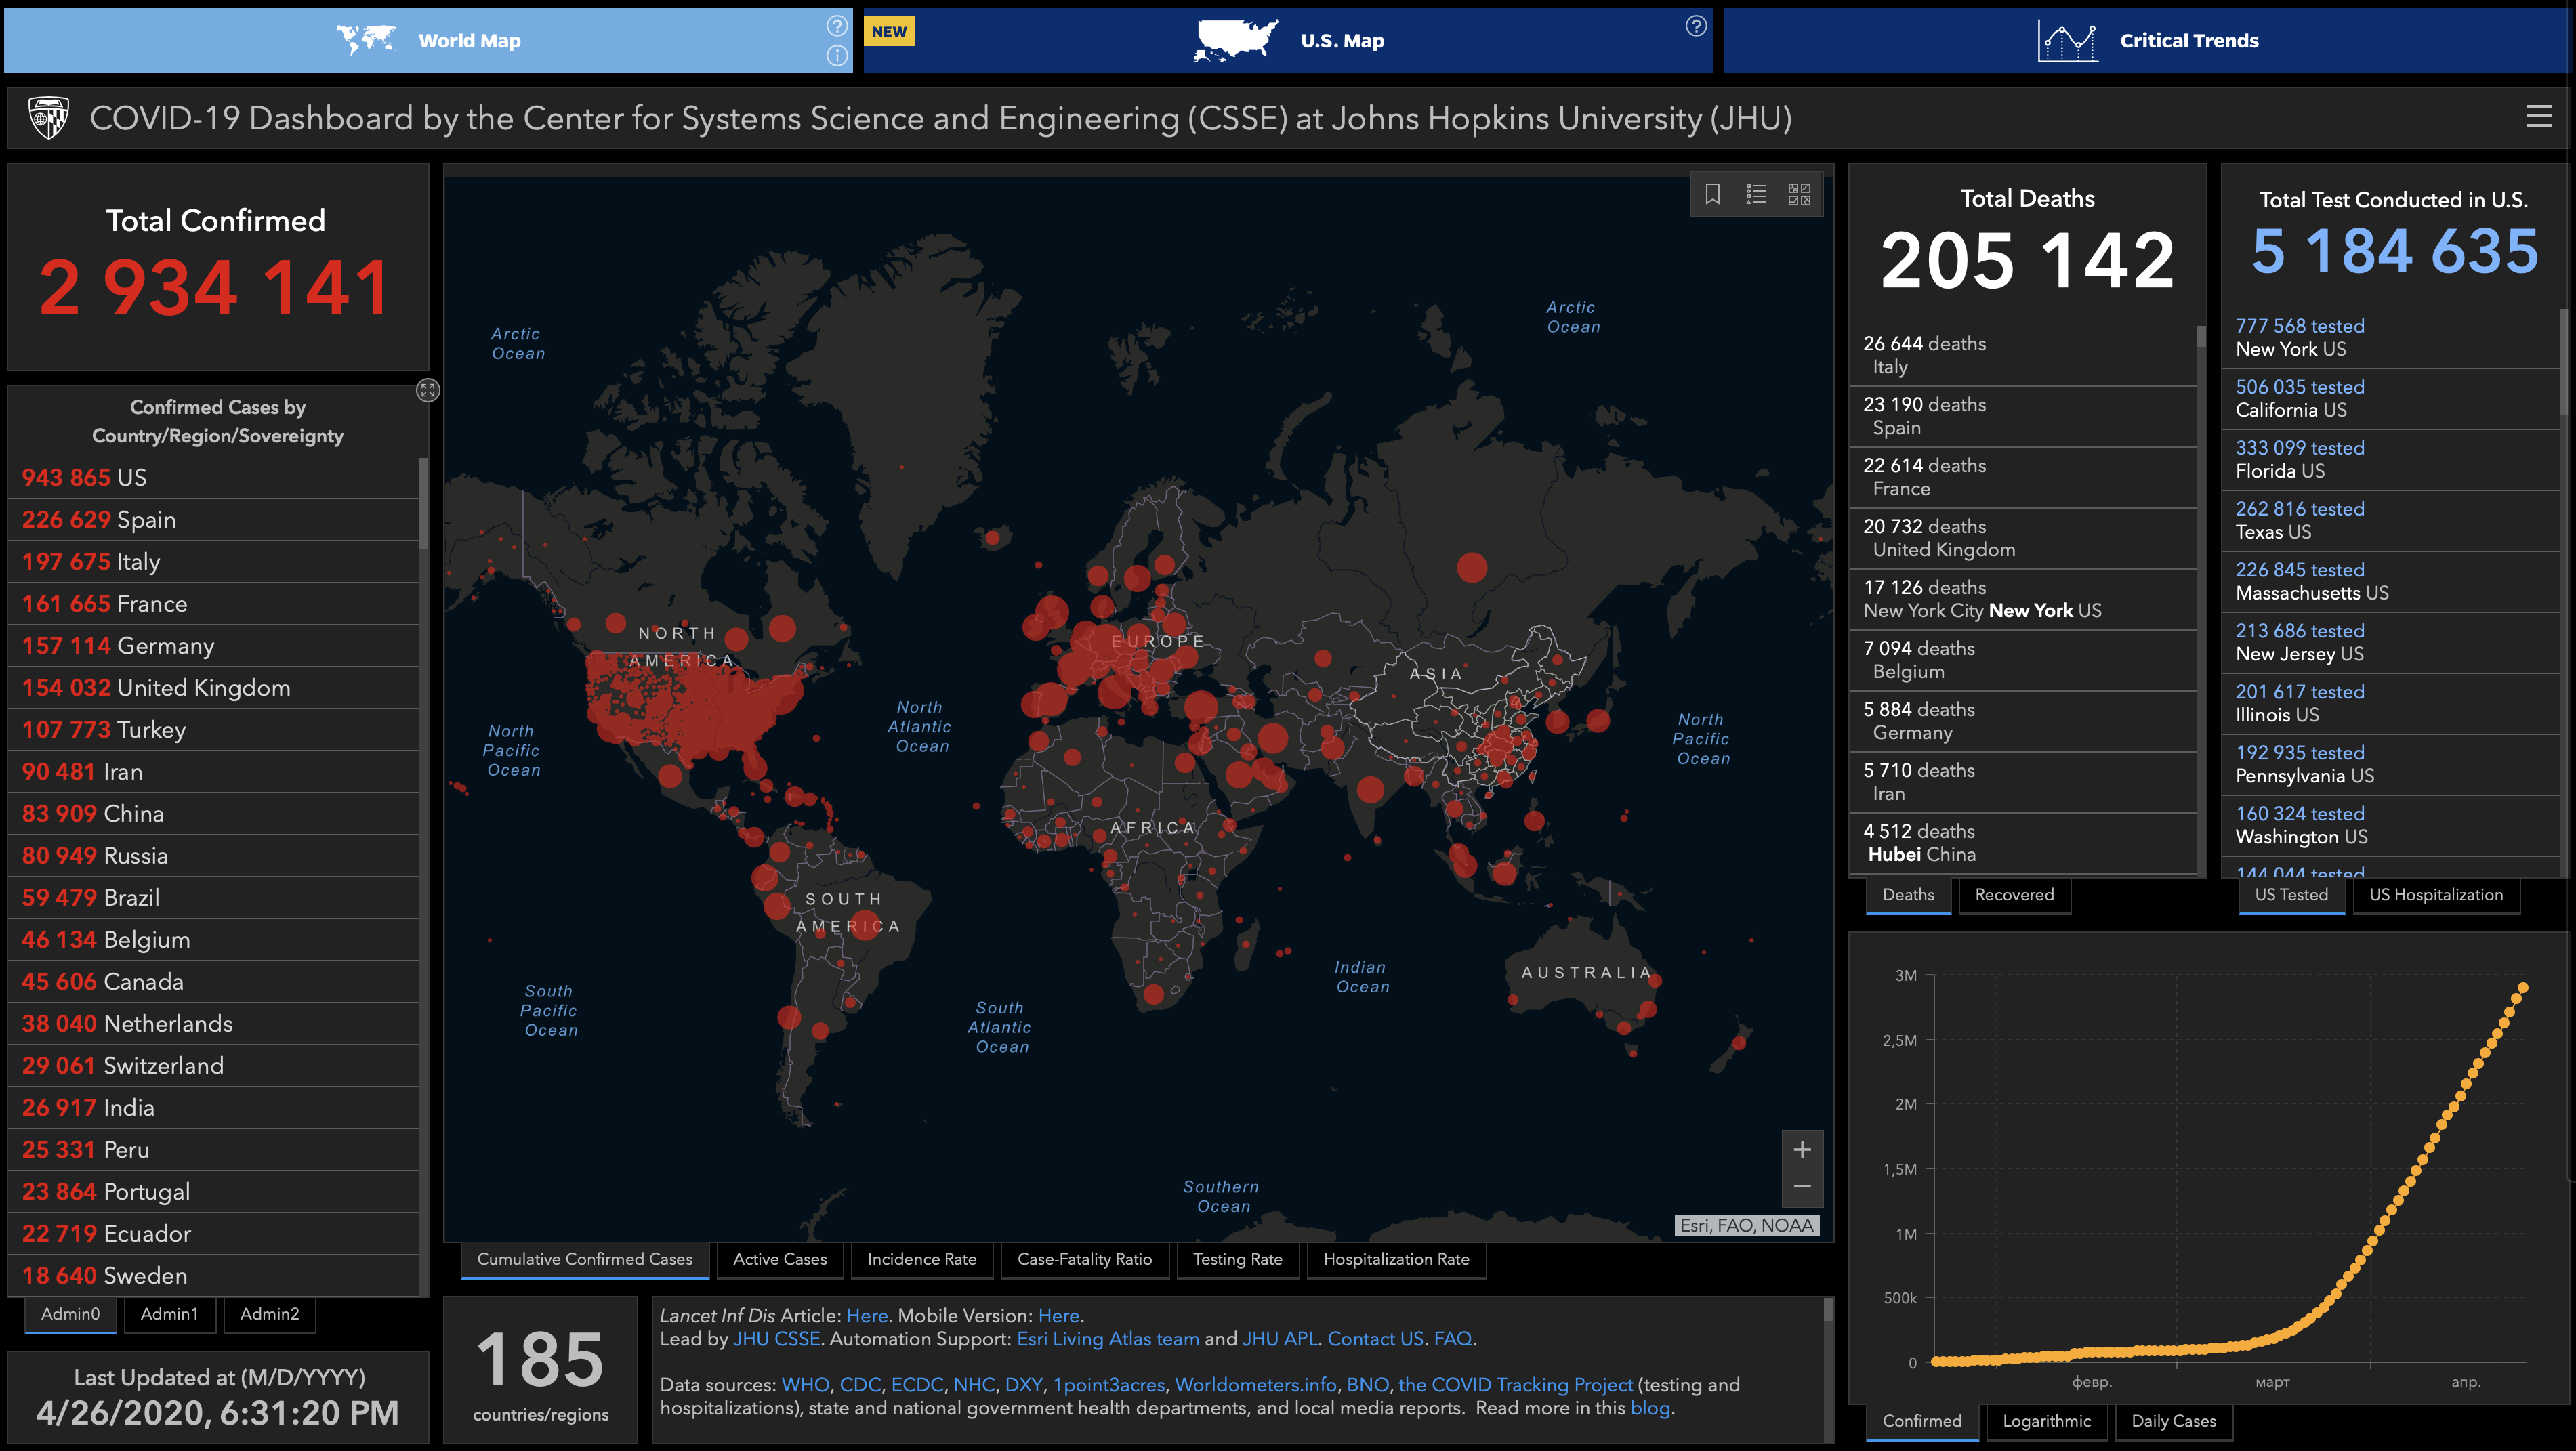Click the U.S. silhouette map icon
The height and width of the screenshot is (1451, 2576).
1236,41
